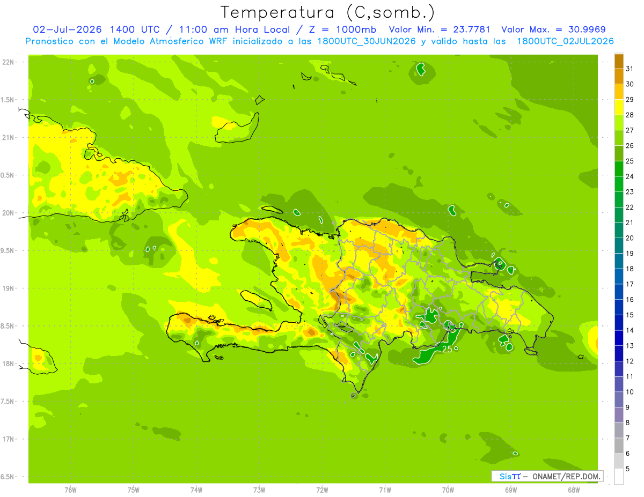This screenshot has width=644, height=497.
Task: Click the "19N" latitude axis label
Action: pos(9,288)
